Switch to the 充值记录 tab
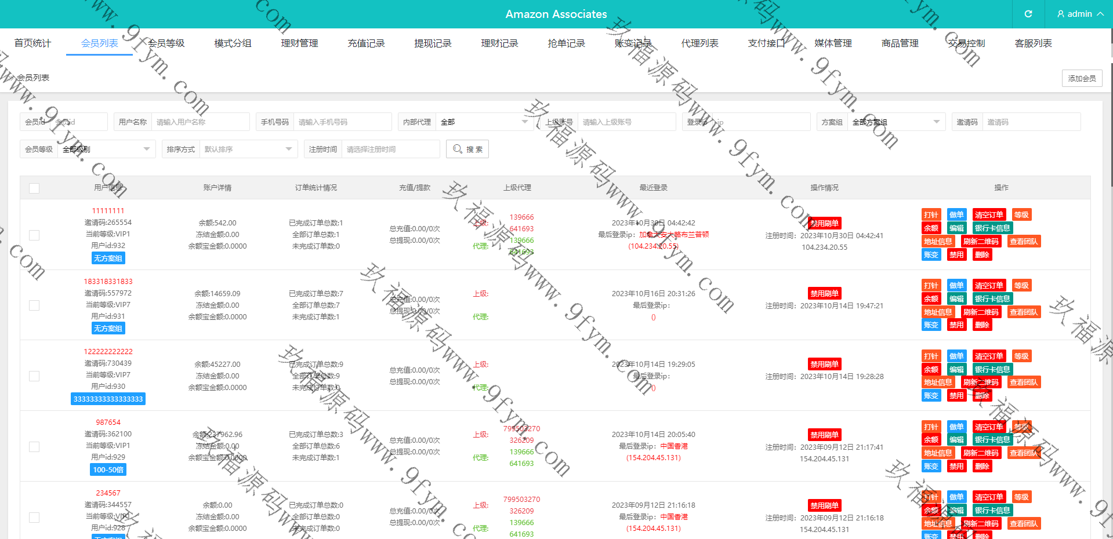 pos(366,43)
